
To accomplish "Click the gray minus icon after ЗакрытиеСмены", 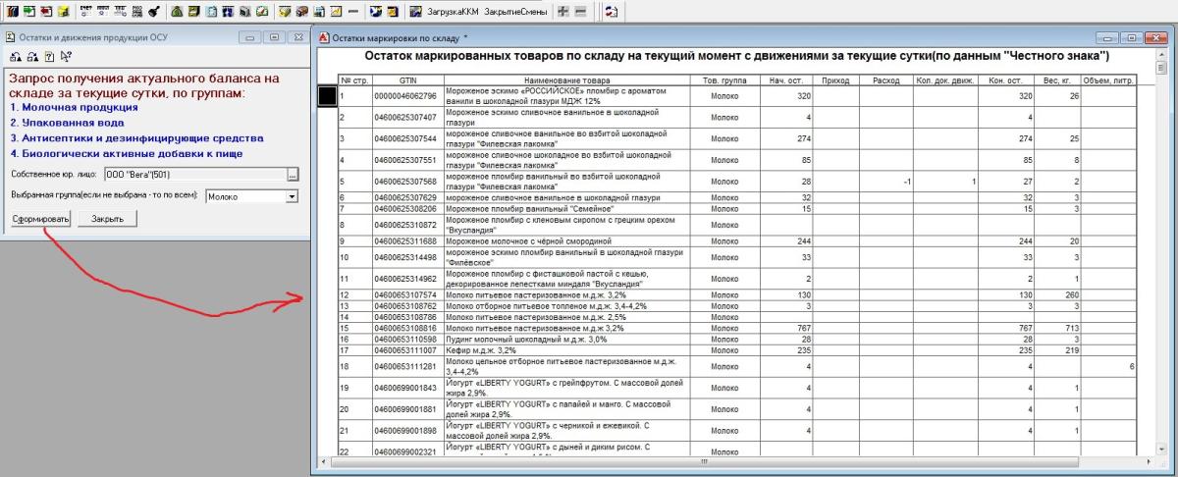I will tap(580, 11).
